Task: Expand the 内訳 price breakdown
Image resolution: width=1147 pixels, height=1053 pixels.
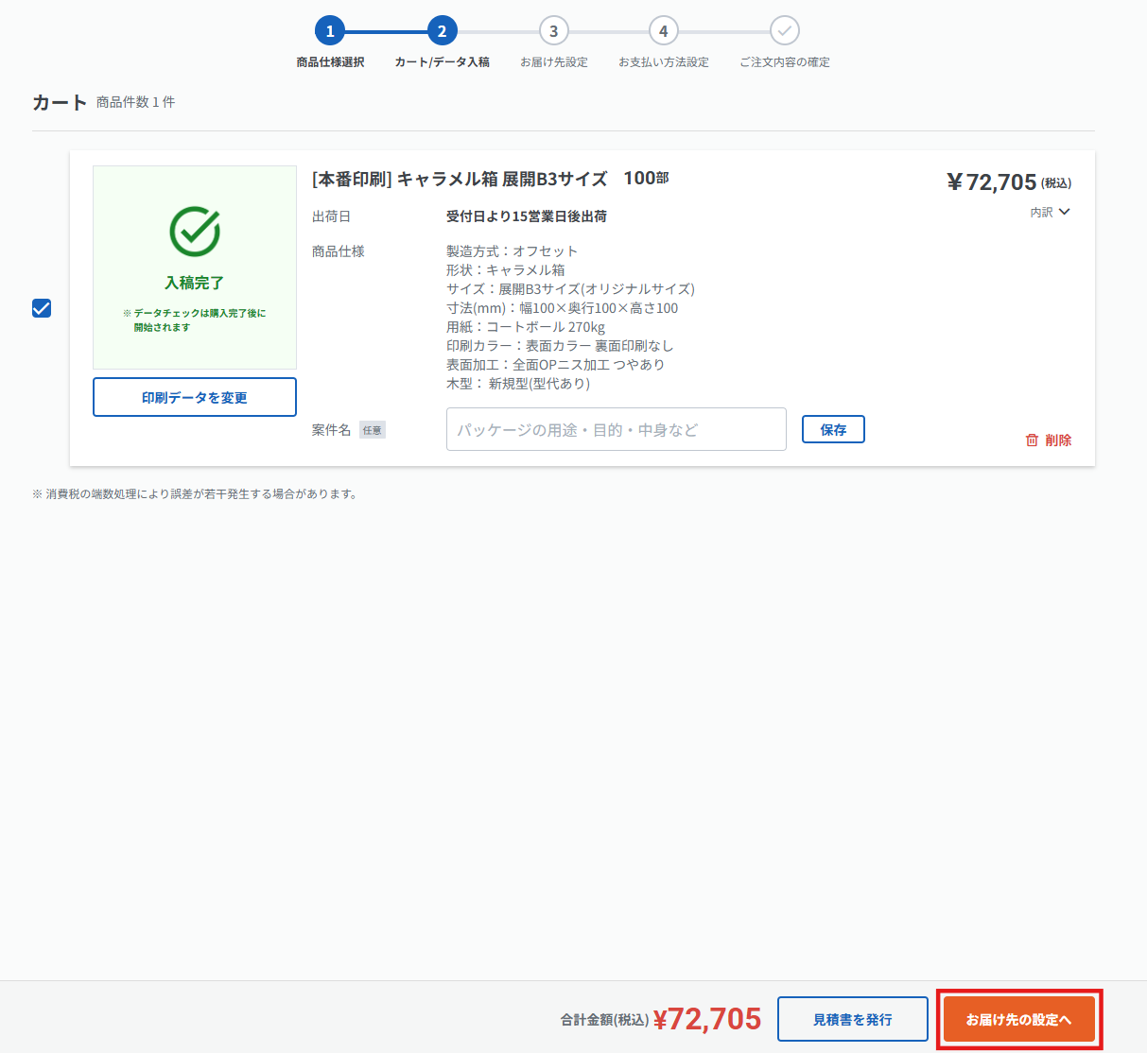Action: tap(1050, 213)
